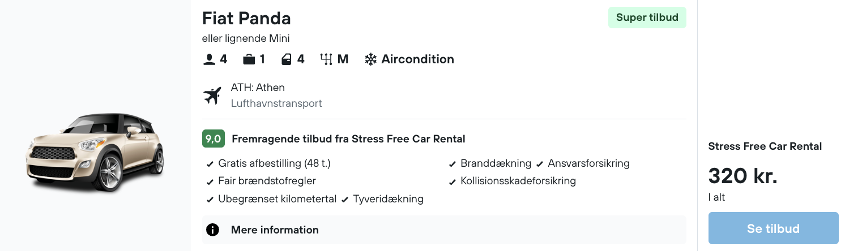Screen dimensions: 845x251
Task: Click the ATH: Athen location text
Action: point(258,88)
